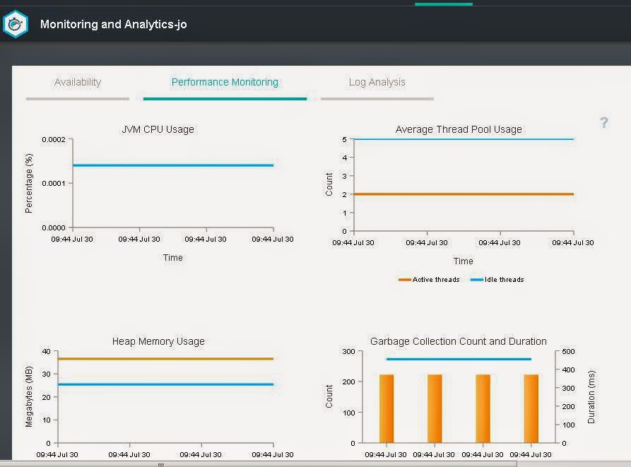Click the orange Active threads legend swatch
The image size is (631, 467).
404,280
